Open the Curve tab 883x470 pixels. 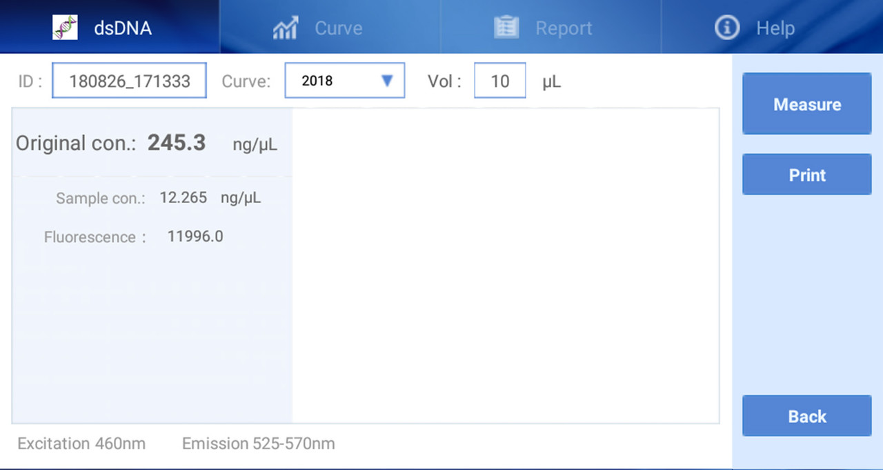tap(338, 28)
